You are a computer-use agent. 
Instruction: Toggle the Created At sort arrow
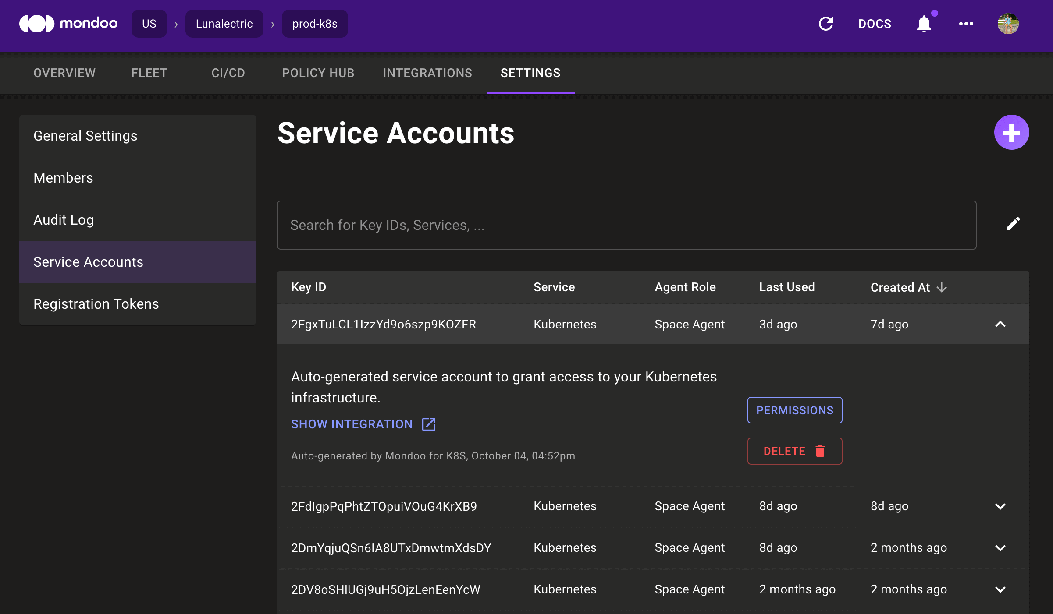942,288
